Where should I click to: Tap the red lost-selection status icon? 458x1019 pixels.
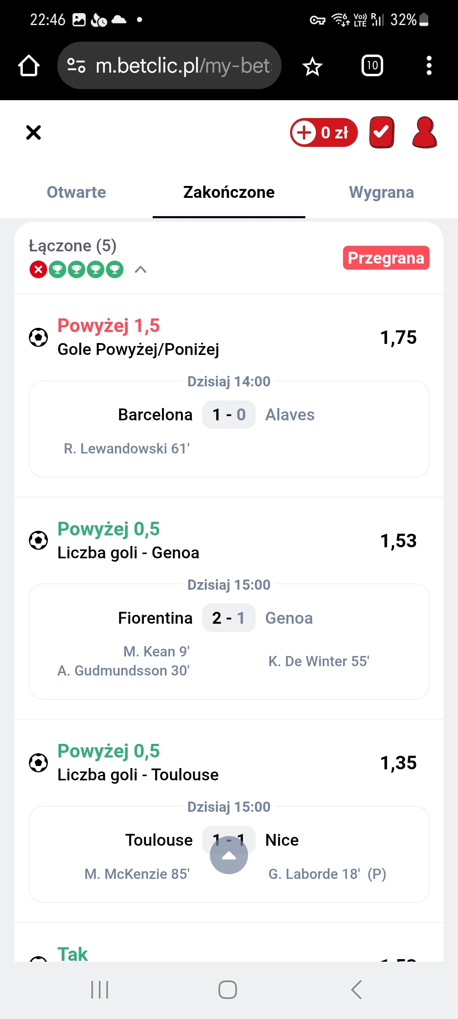38,270
